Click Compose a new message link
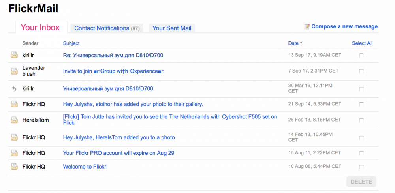 click(344, 26)
